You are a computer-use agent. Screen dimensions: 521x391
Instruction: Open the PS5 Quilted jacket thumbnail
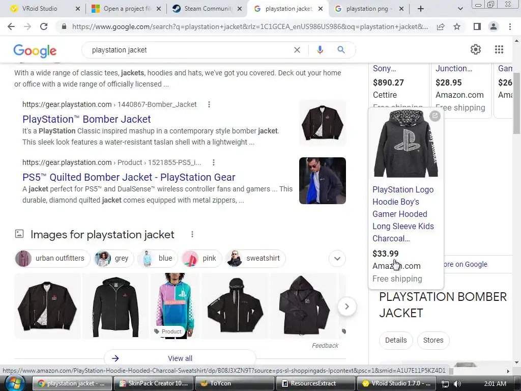pos(322,181)
